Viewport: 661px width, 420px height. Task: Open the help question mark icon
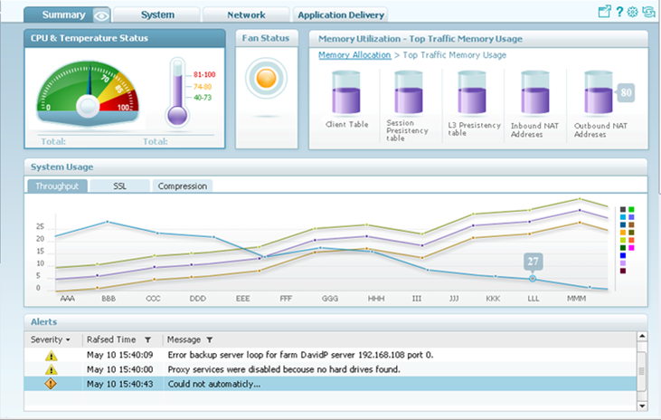[x=619, y=12]
